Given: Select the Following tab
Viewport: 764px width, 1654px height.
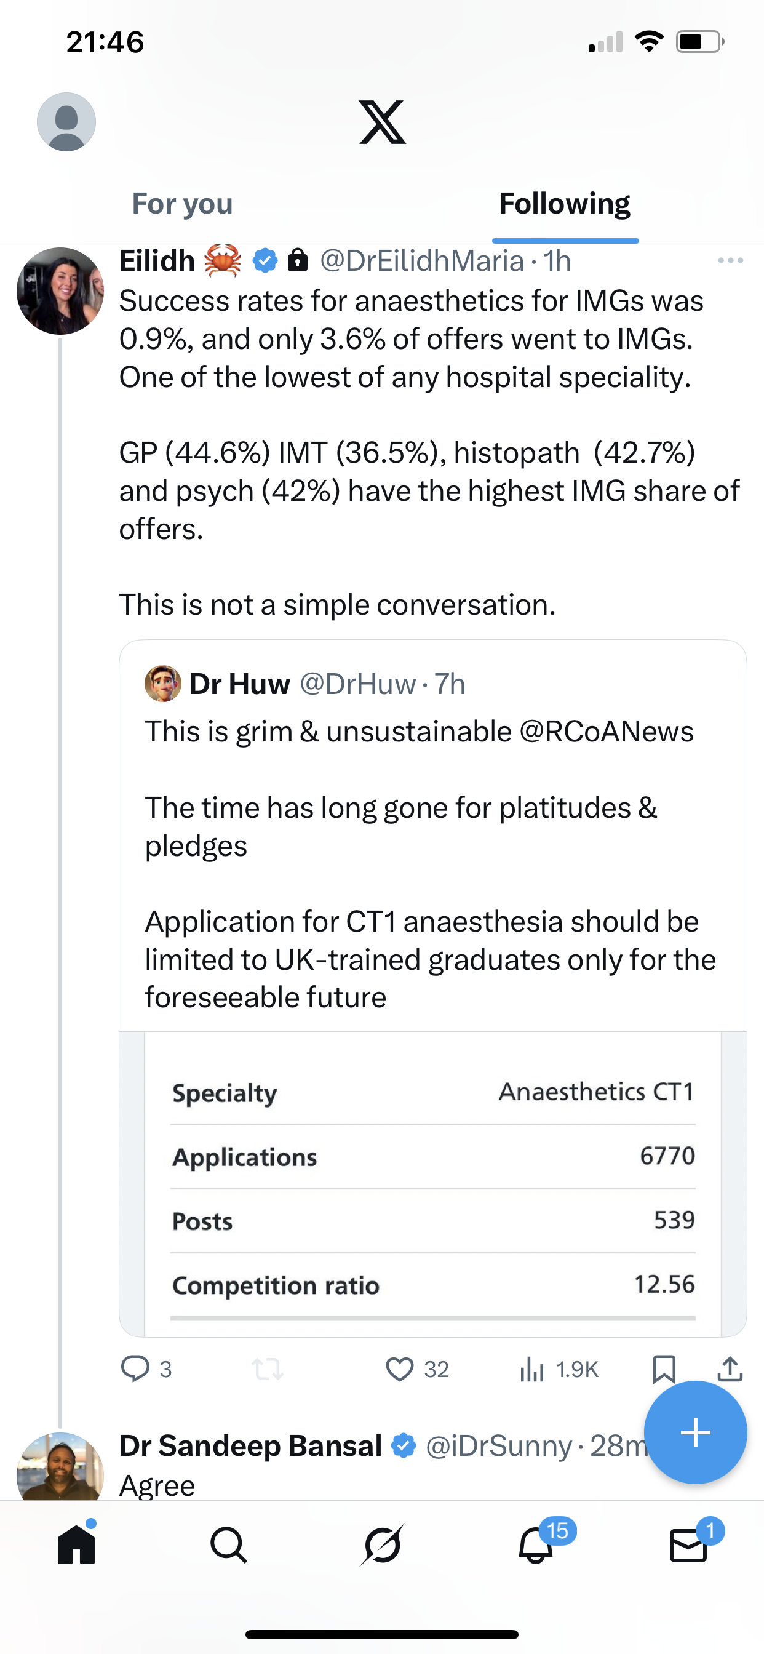Looking at the screenshot, I should click(564, 204).
